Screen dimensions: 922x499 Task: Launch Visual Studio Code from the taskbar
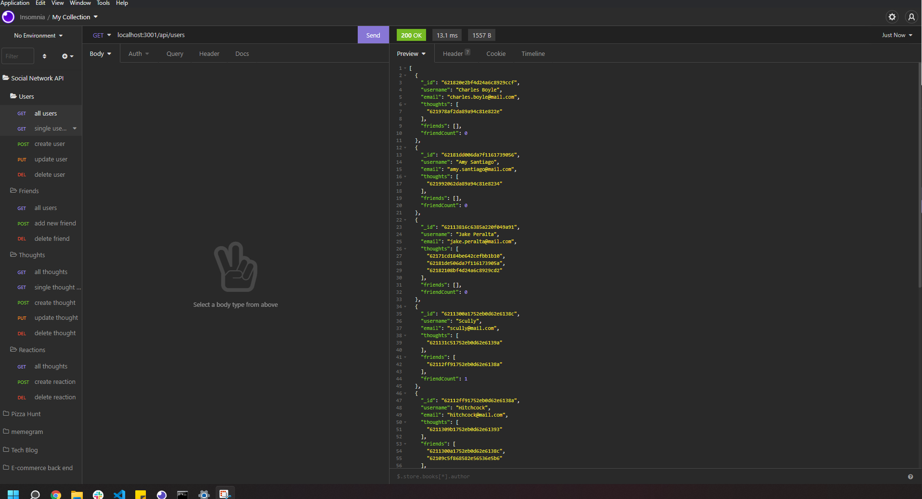coord(119,494)
